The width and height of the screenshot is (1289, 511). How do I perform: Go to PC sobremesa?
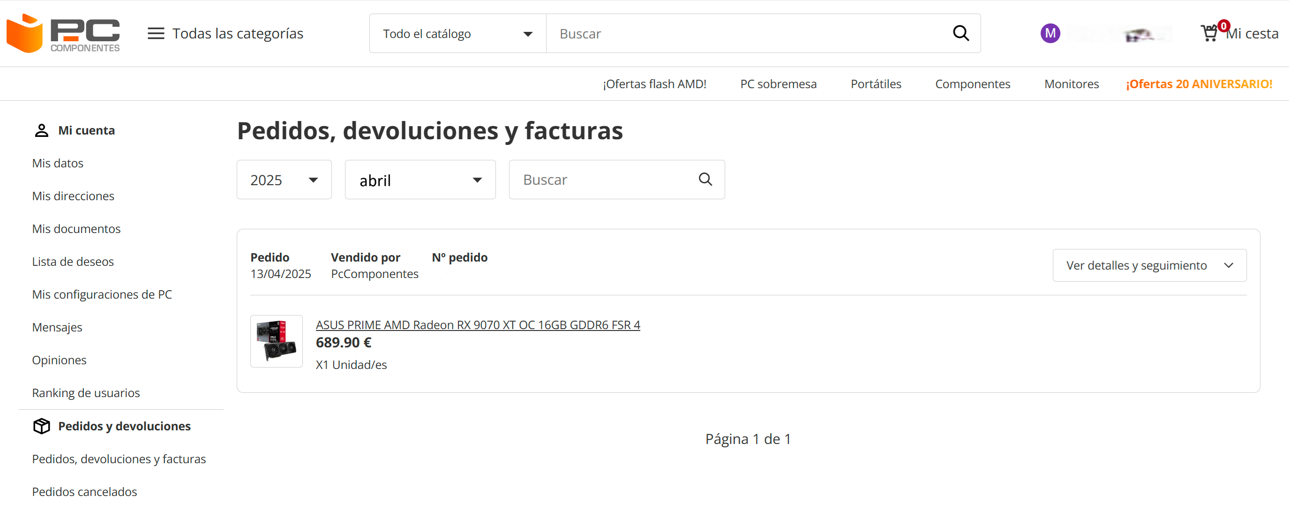click(x=778, y=84)
